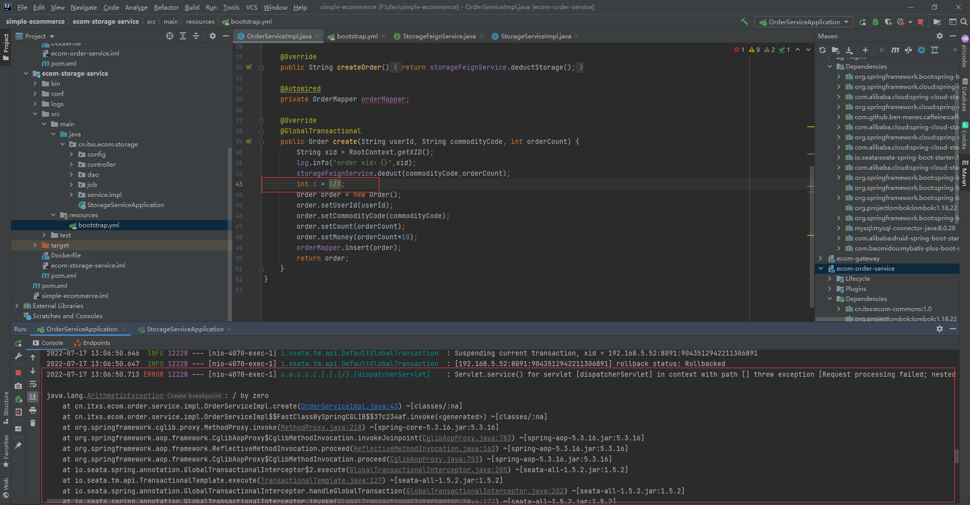Open StorageServiceApplication file in tree
Screen dimensions: 970x505
click(x=125, y=205)
